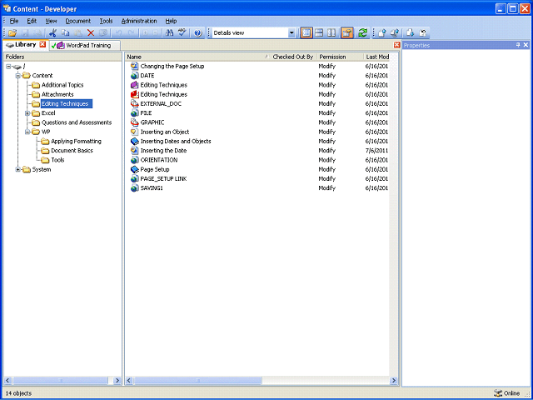Click the Check In All toolbar icon
This screenshot has width=533, height=400.
(x=395, y=33)
